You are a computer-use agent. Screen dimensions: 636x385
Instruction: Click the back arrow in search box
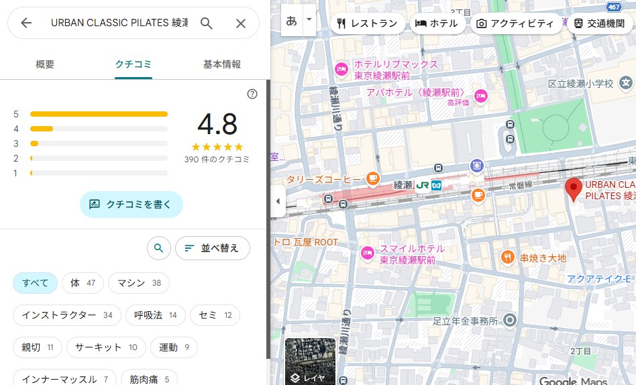(26, 23)
